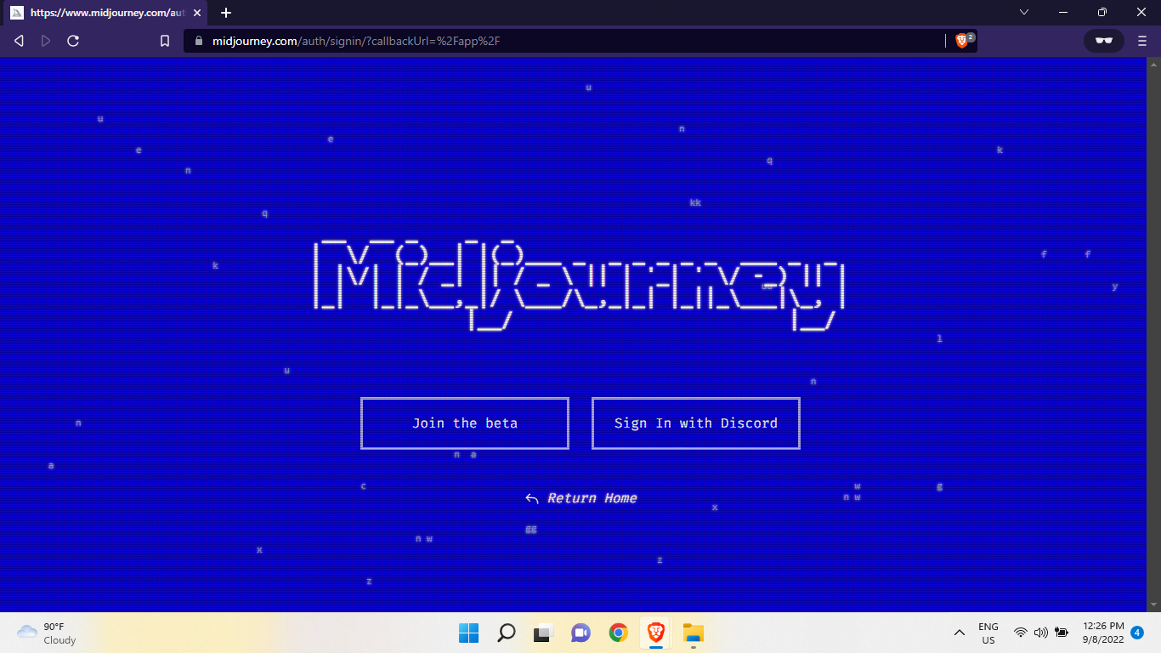Click the browser forward arrow
1161x653 pixels.
[46, 41]
